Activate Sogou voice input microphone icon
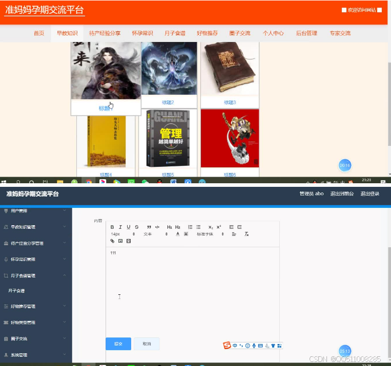This screenshot has height=366, width=391. point(254,346)
